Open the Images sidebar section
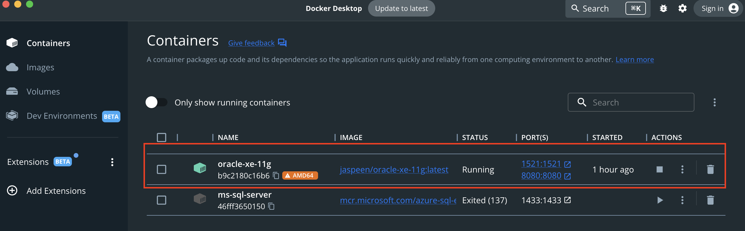Image resolution: width=745 pixels, height=231 pixels. coord(40,67)
